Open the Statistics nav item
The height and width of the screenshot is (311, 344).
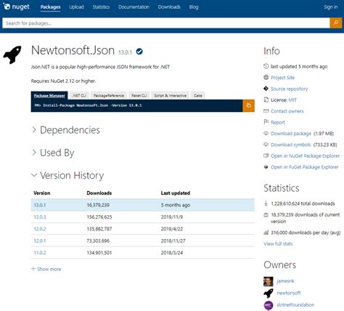coord(101,7)
